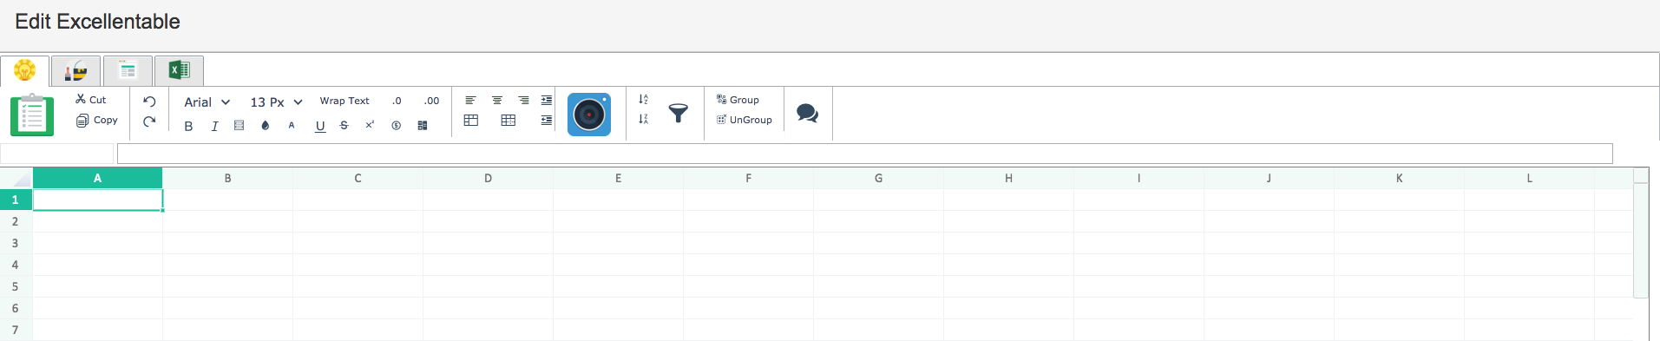Viewport: 1660px width, 341px height.
Task: Switch to the paint brush design tab
Action: coord(75,70)
